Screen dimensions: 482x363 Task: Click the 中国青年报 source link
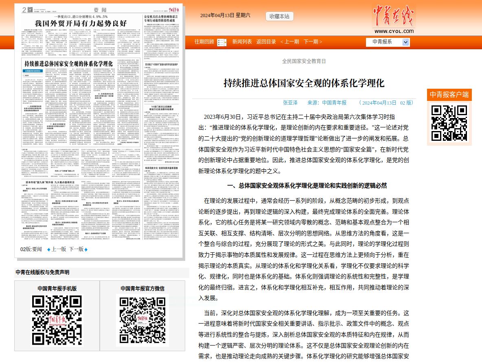(334, 103)
